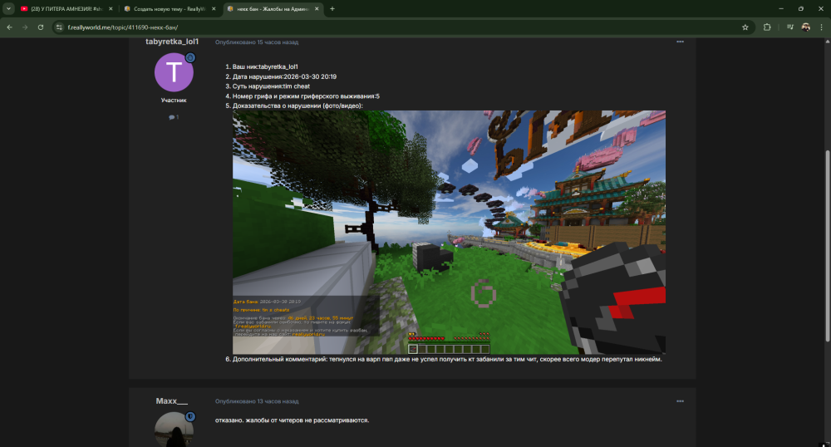View site information icon in address bar
This screenshot has height=447, width=831.
[59, 27]
